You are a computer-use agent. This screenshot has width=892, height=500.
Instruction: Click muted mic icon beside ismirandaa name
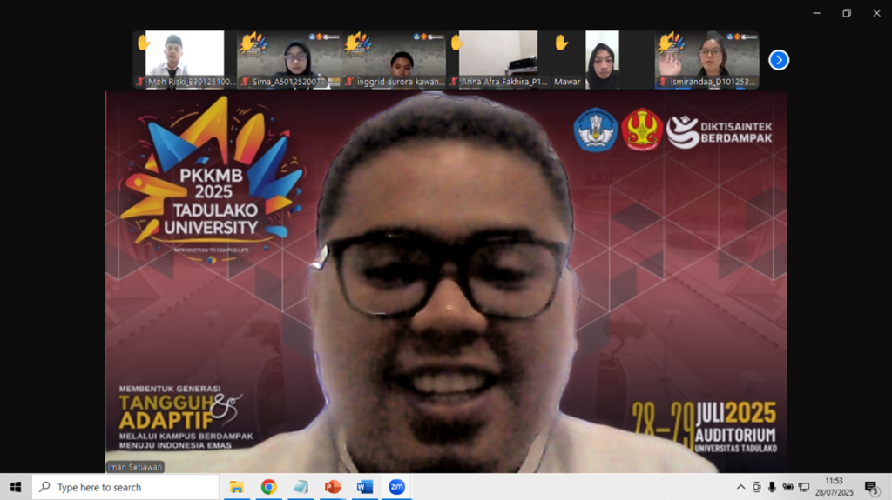(x=663, y=82)
